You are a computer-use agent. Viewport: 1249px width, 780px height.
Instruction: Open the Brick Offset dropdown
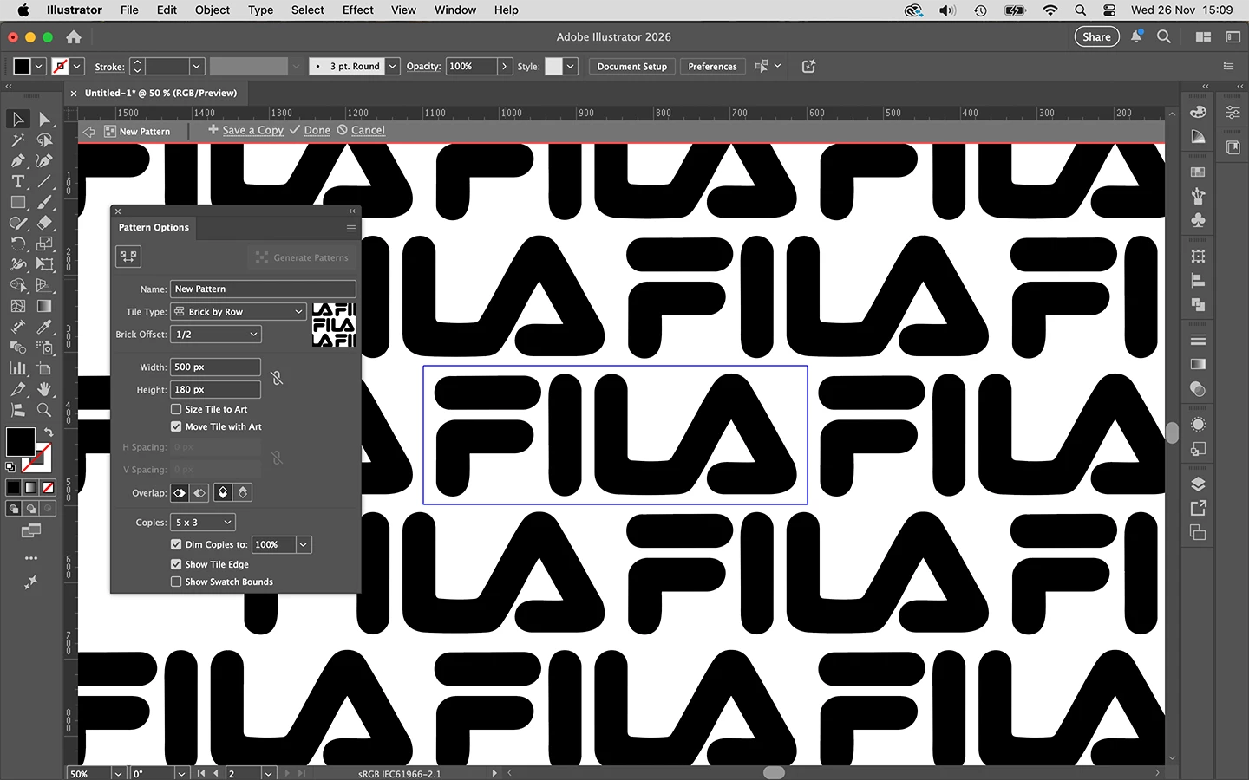pyautogui.click(x=216, y=334)
